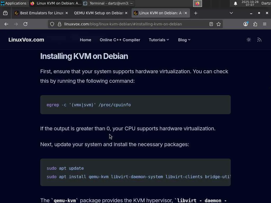Image resolution: width=271 pixels, height=203 pixels.
Task: Go to the LinuxVox.com homepage logo
Action: [x=26, y=40]
